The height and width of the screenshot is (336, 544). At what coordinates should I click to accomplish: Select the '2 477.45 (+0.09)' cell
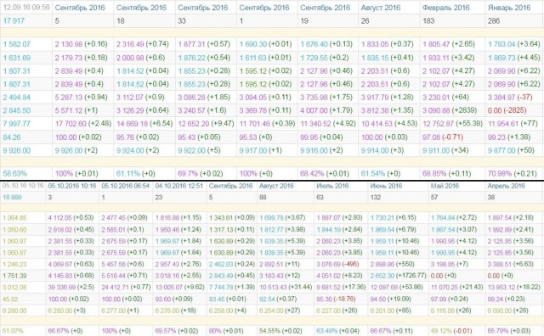pos(125,217)
